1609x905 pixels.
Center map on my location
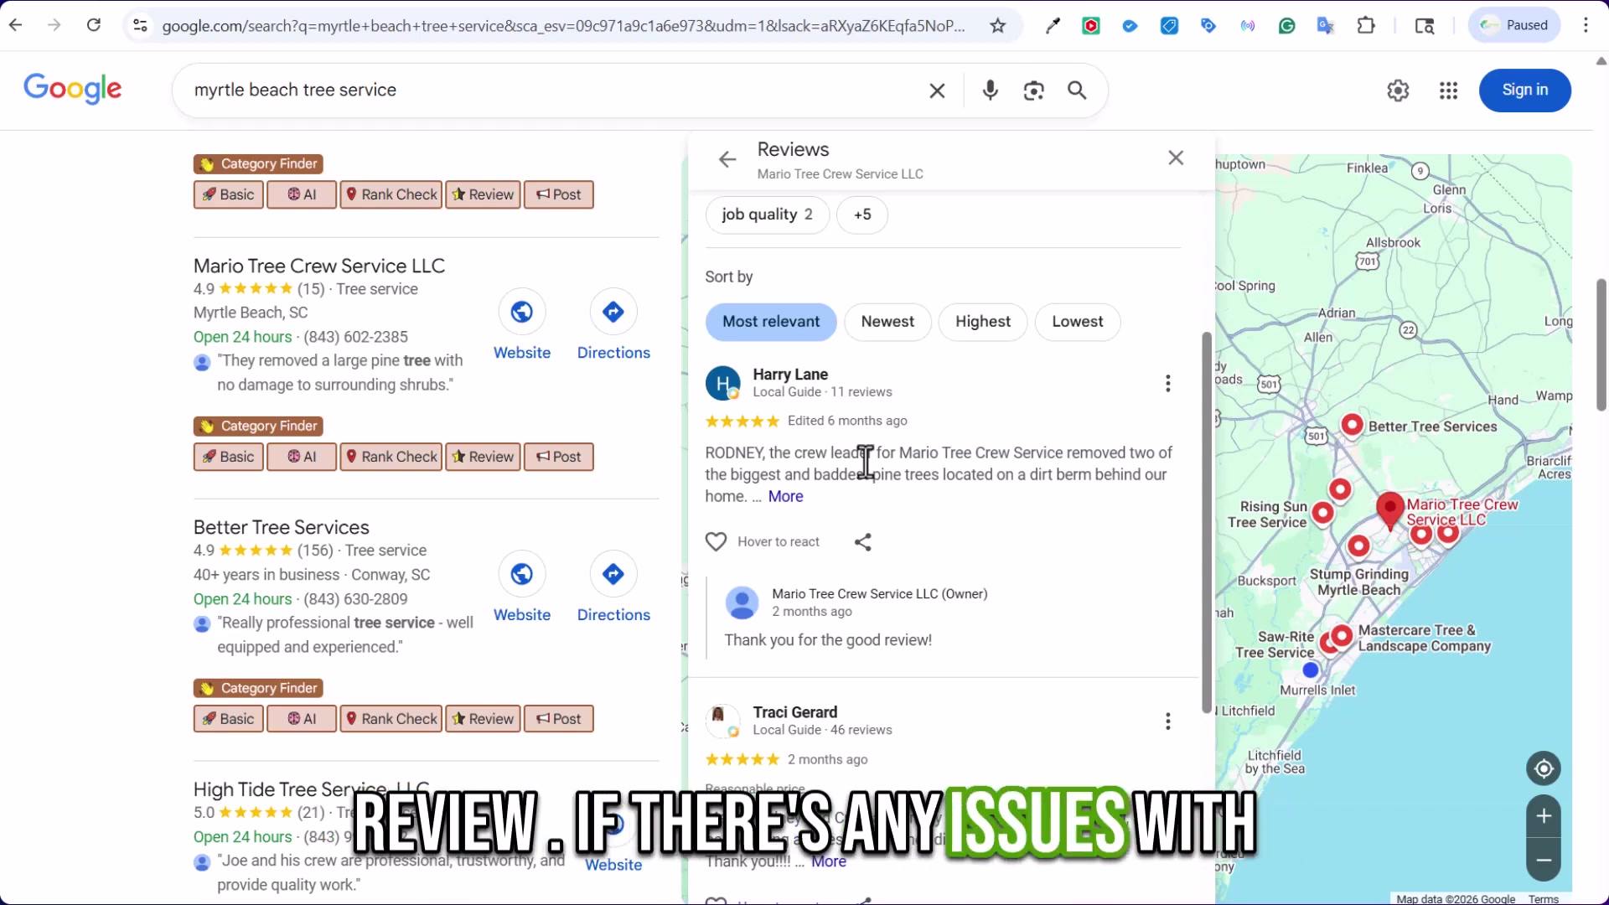tap(1544, 768)
